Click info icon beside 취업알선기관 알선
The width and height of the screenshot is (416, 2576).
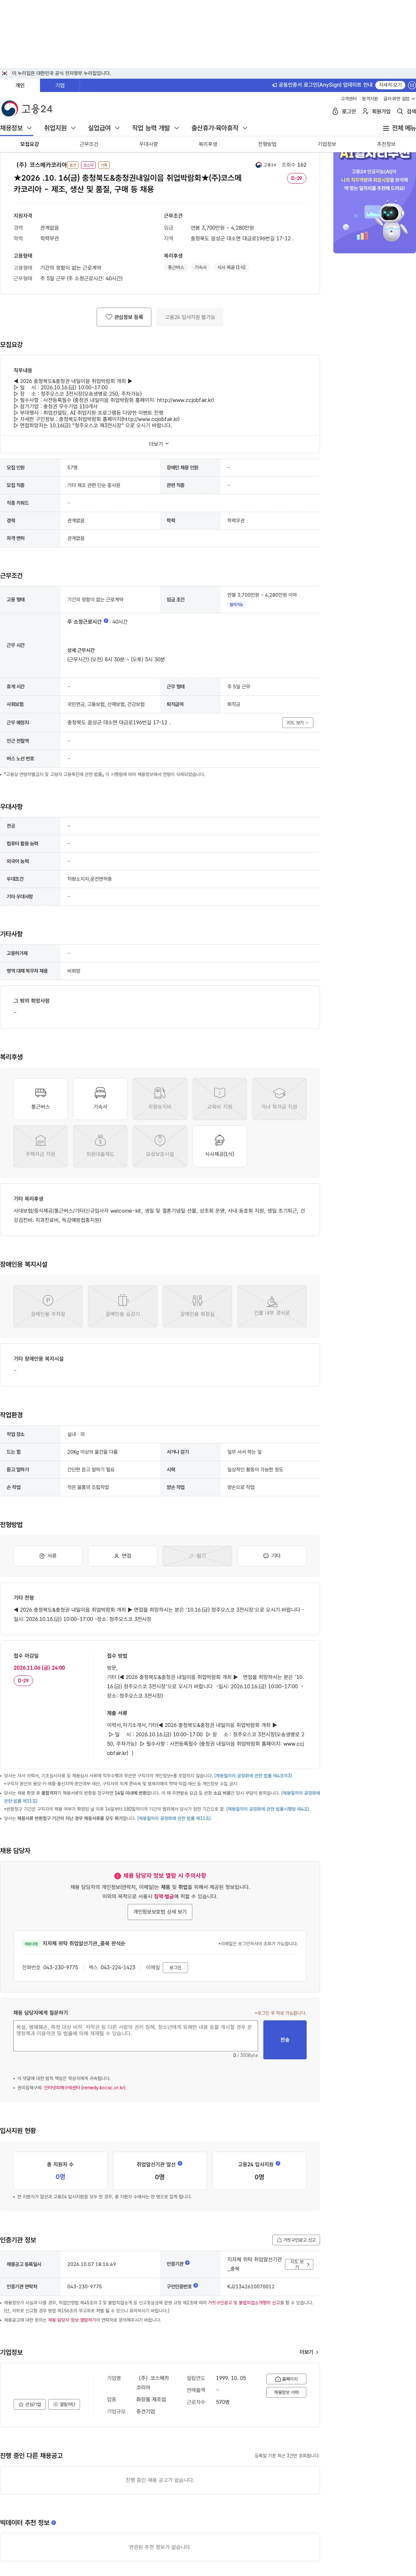pos(180,2163)
